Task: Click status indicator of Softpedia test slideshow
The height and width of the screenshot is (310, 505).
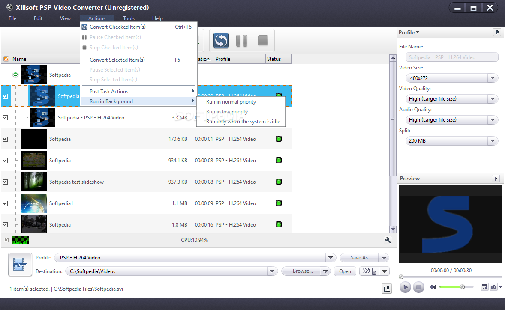Action: (279, 182)
